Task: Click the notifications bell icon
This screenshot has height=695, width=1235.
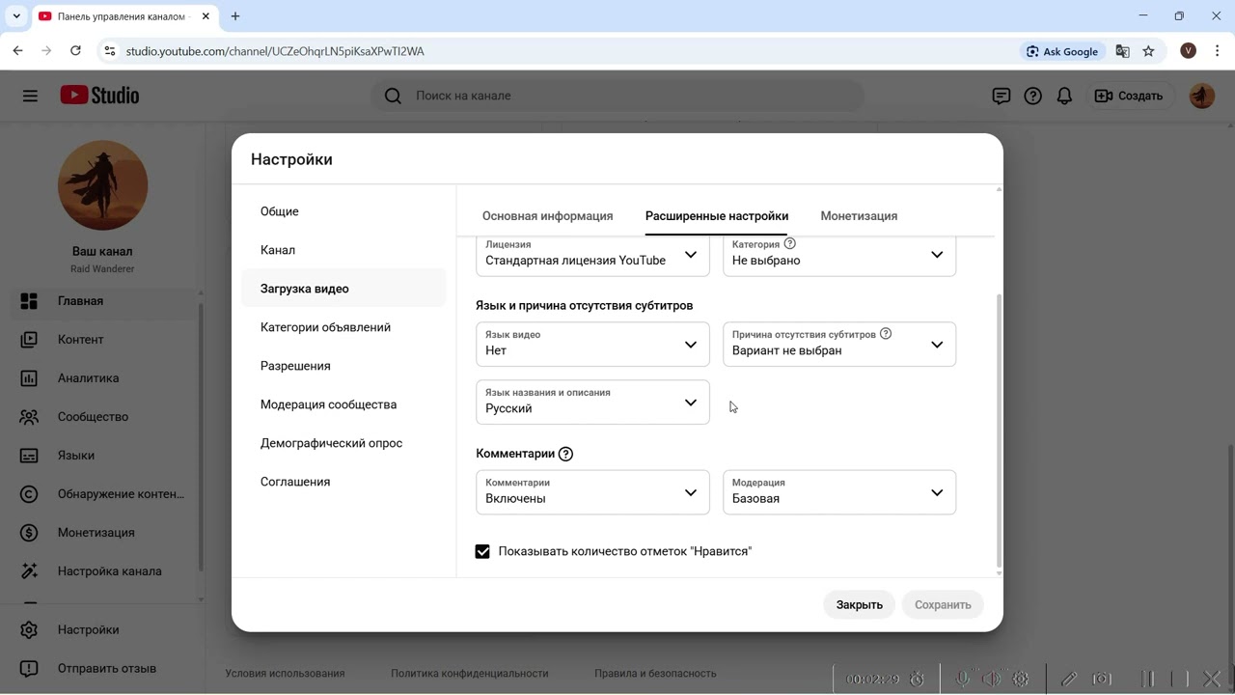Action: coord(1064,96)
